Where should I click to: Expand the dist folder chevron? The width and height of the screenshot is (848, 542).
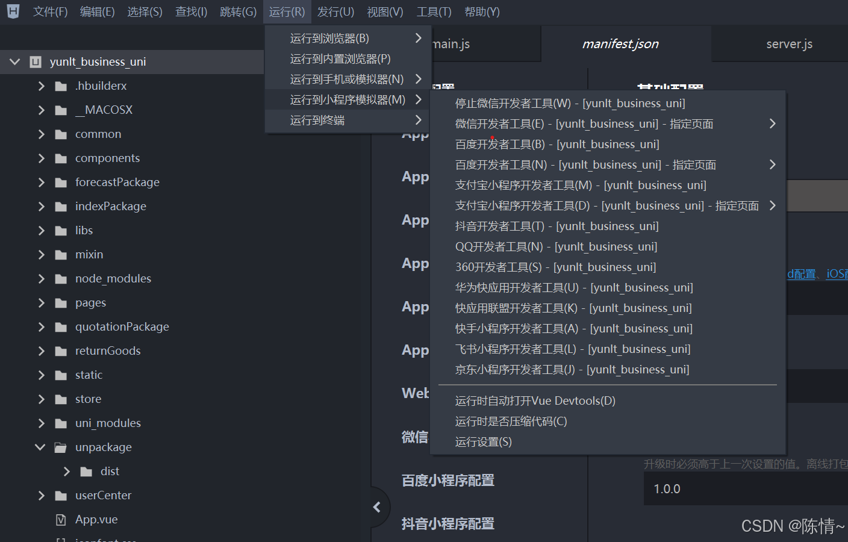(x=66, y=472)
